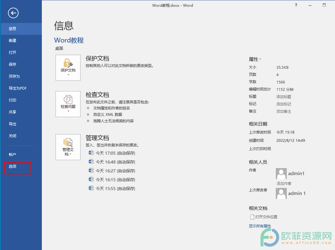The image size is (335, 250).
Task: Open autosaved version 今天 16:27 document icon
Action: tap(91, 171)
